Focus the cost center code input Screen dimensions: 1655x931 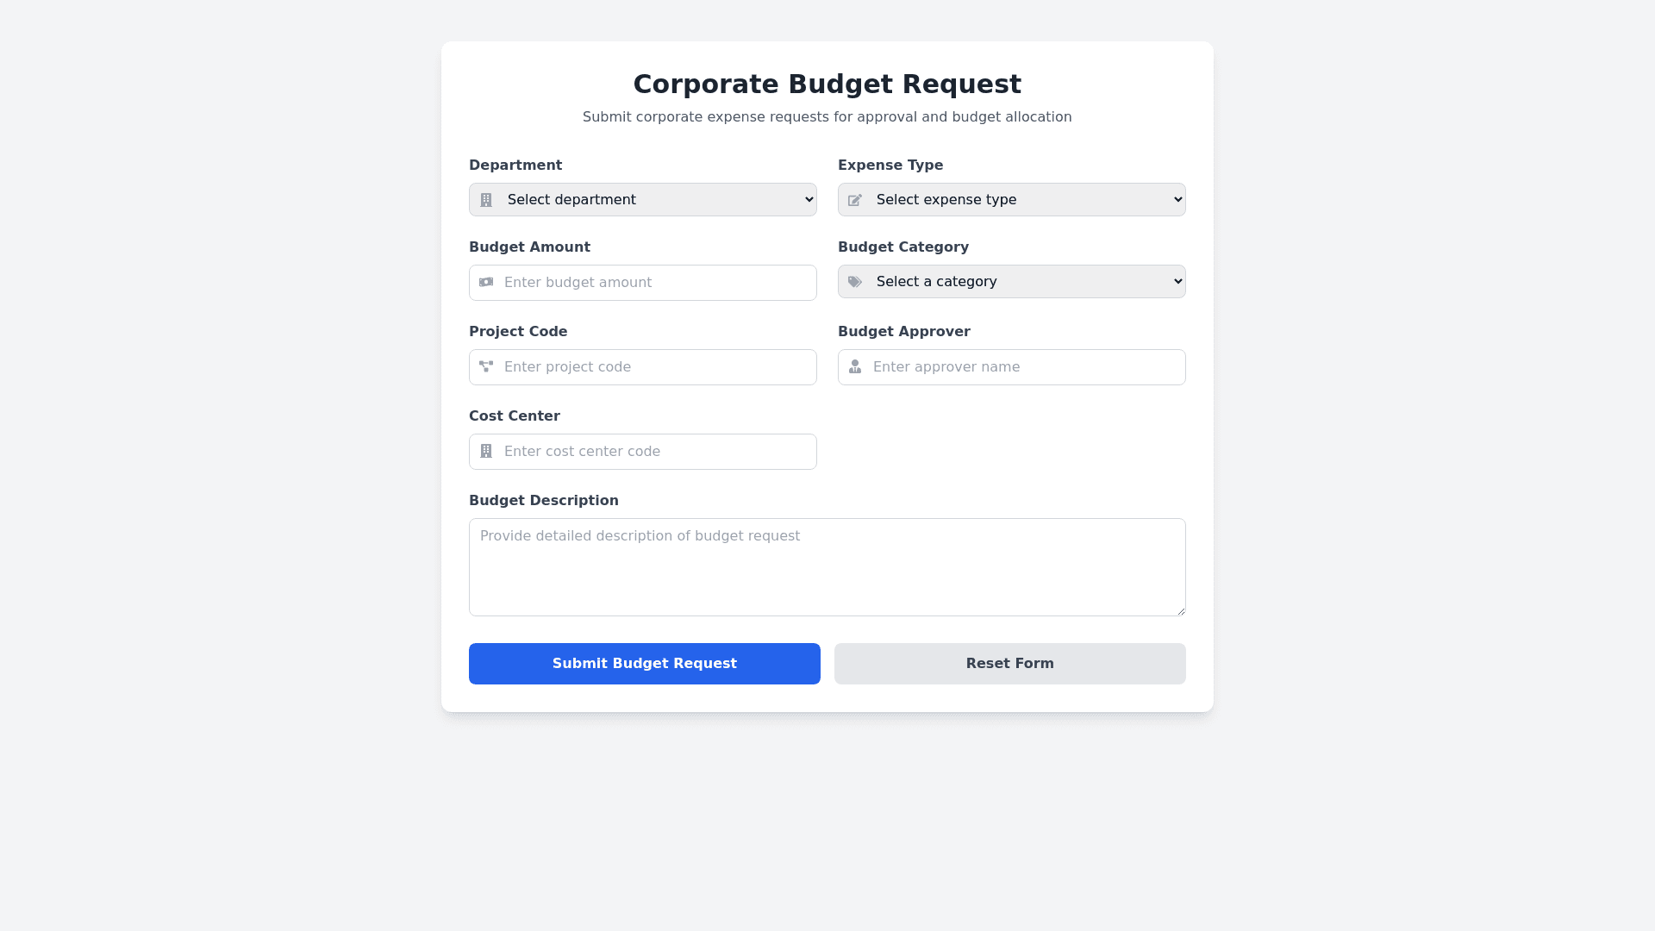655,452
